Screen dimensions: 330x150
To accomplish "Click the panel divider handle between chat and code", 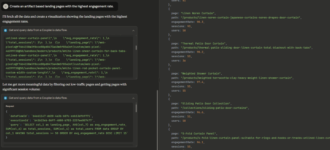I will click(159, 80).
